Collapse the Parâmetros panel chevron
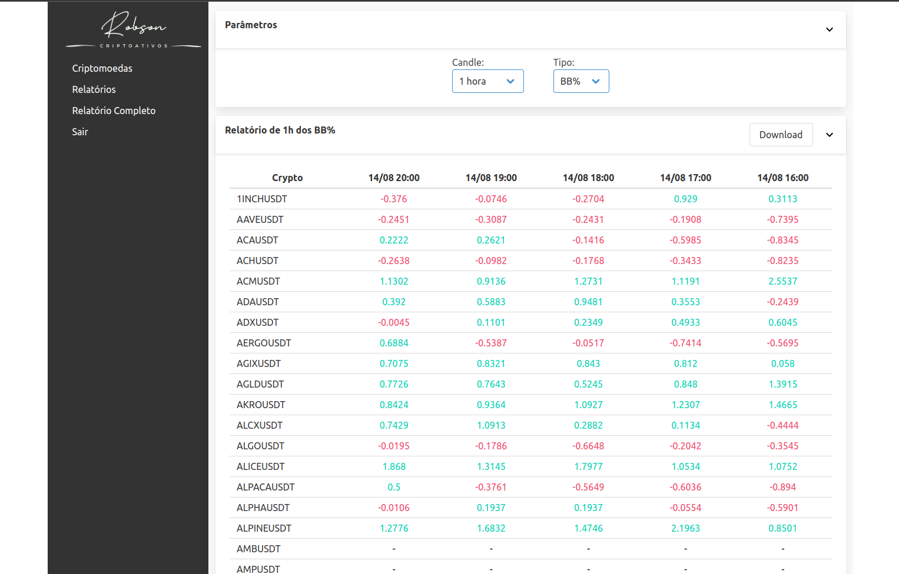 pos(830,29)
